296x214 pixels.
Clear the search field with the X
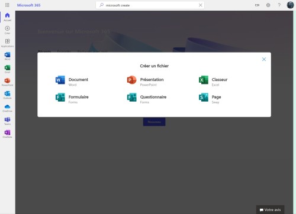click(x=200, y=5)
